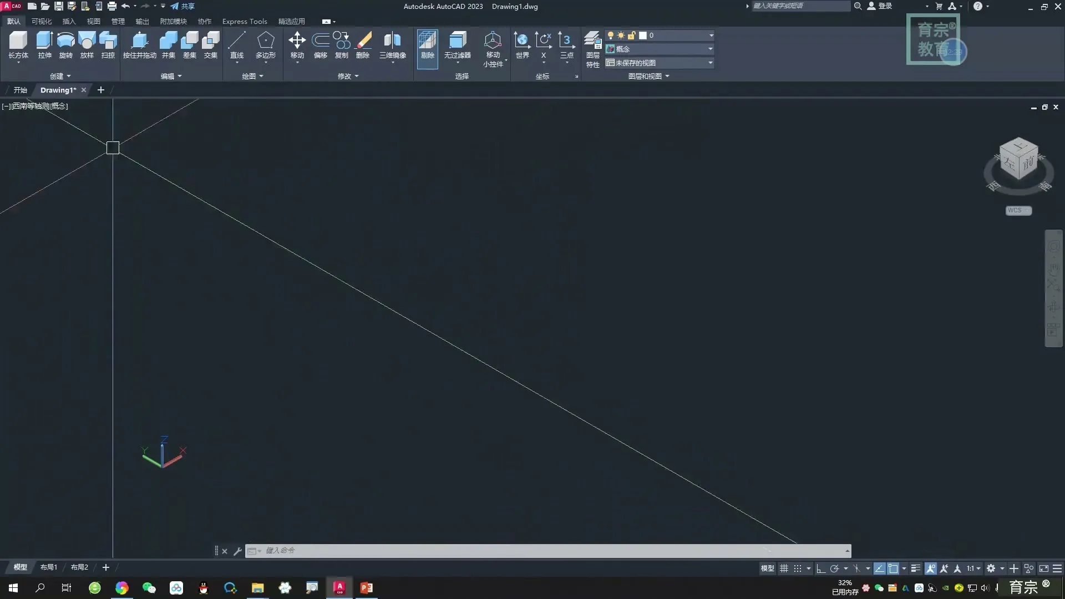
Task: Open the 概念 visual style dropdown
Action: (710, 49)
